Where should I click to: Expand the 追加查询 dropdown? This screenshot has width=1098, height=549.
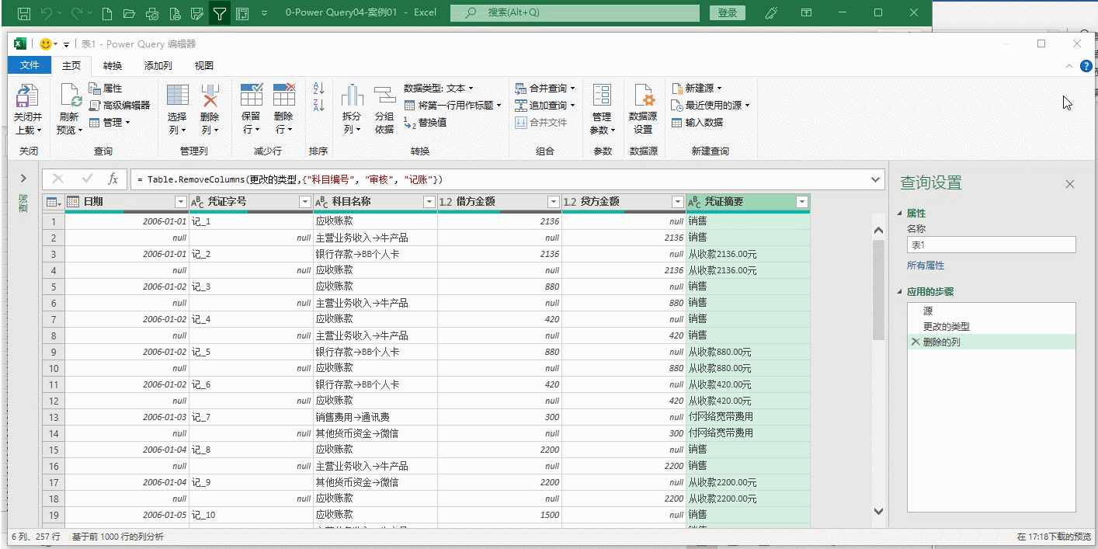click(572, 106)
